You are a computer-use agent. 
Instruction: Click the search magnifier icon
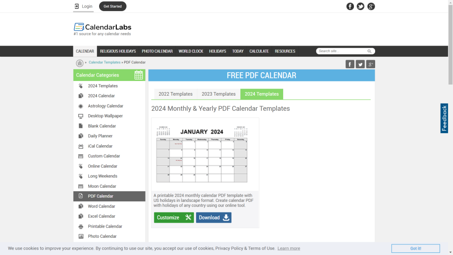pos(369,51)
